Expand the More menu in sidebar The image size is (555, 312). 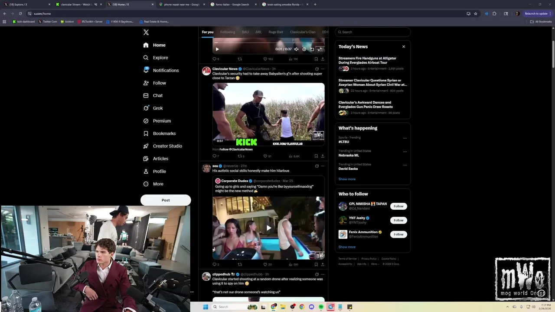point(153,184)
